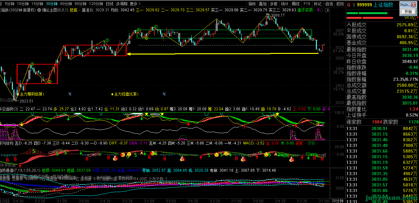Expand the 更多 periods menu
The image size is (419, 203).
(x=135, y=4)
